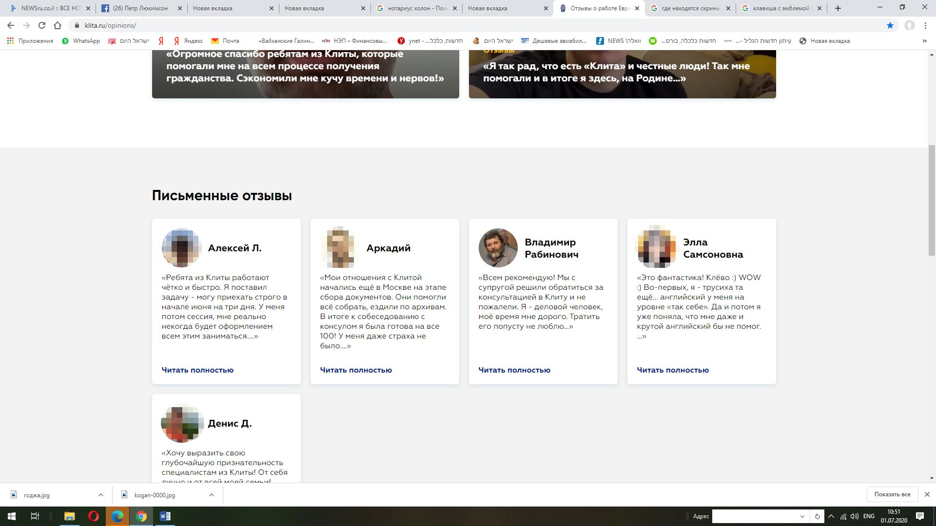The height and width of the screenshot is (526, 936).
Task: Open Task View on the taskbar
Action: point(35,516)
